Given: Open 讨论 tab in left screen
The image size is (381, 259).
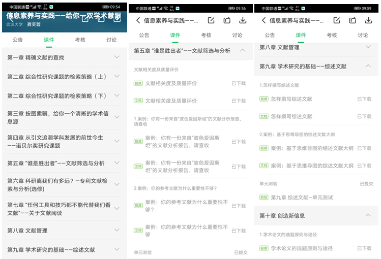Looking at the screenshot, I should click(111, 40).
